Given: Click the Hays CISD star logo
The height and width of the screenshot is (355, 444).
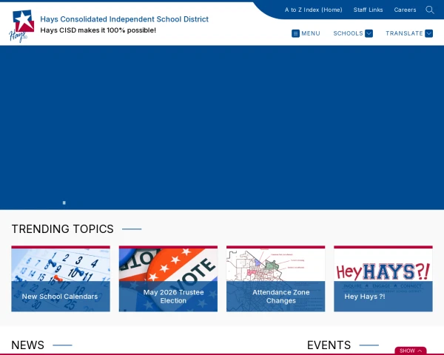Looking at the screenshot, I should coord(21,26).
